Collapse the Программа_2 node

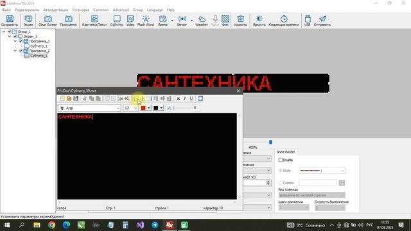[15, 51]
